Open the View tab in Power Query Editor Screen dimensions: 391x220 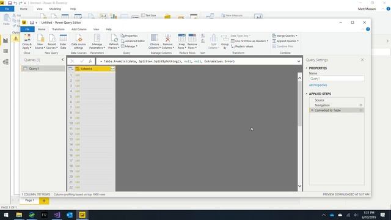pos(96,29)
